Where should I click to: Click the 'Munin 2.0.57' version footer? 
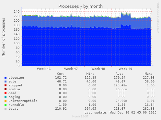(x=80, y=116)
